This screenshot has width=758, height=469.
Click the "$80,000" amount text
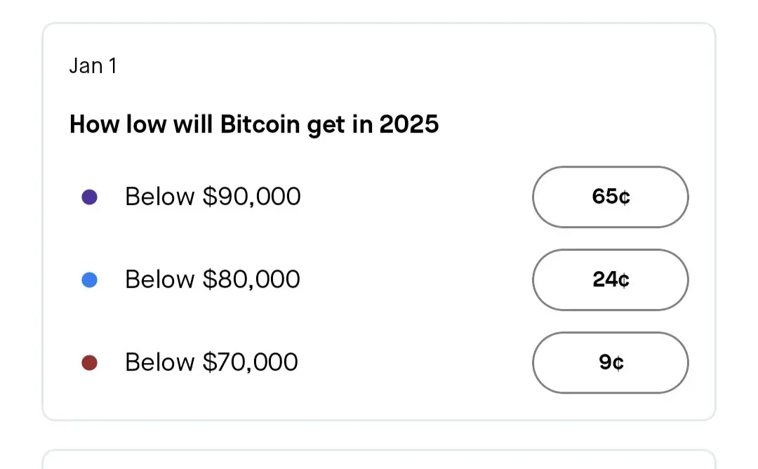(251, 280)
